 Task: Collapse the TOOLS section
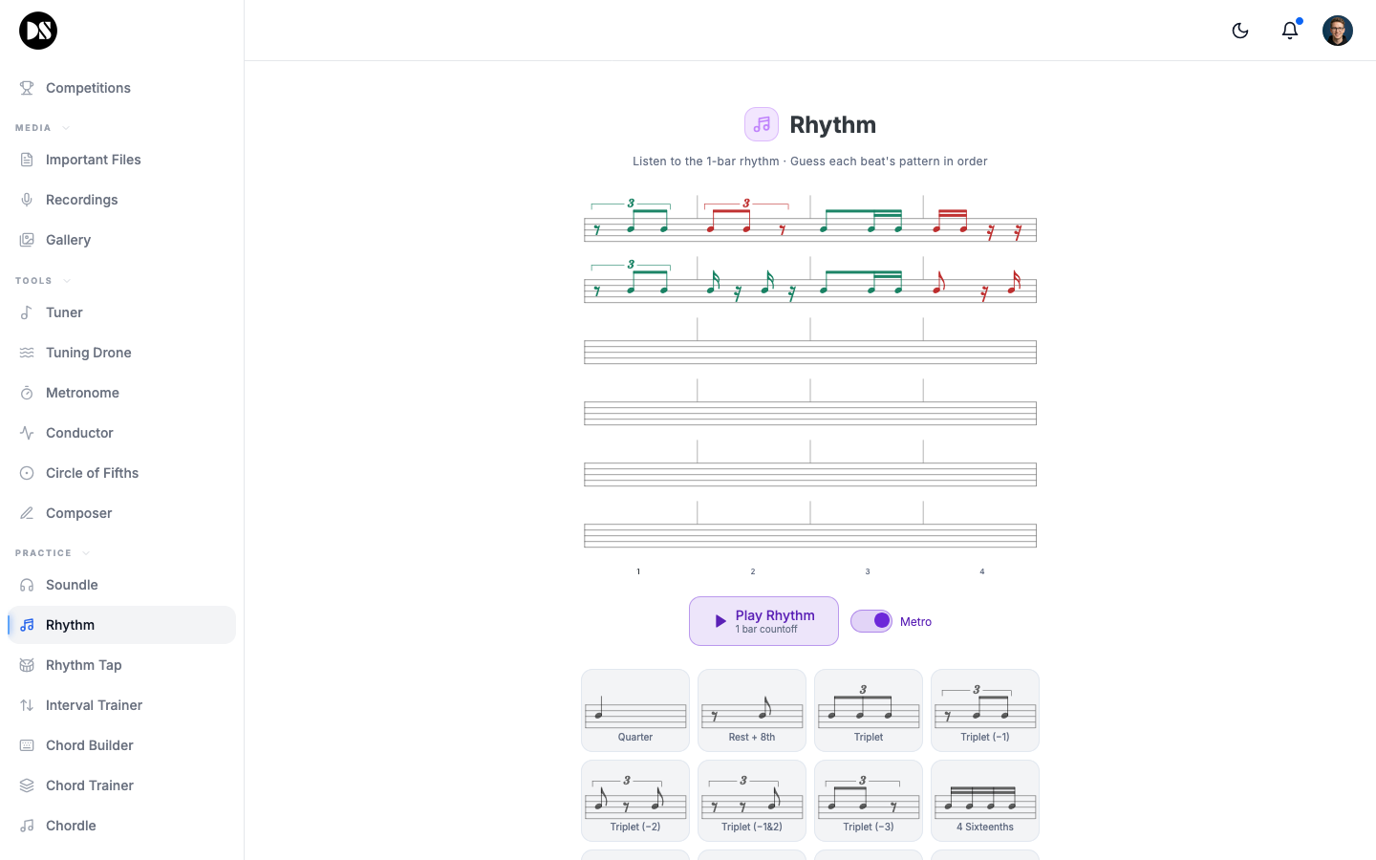coord(66,280)
